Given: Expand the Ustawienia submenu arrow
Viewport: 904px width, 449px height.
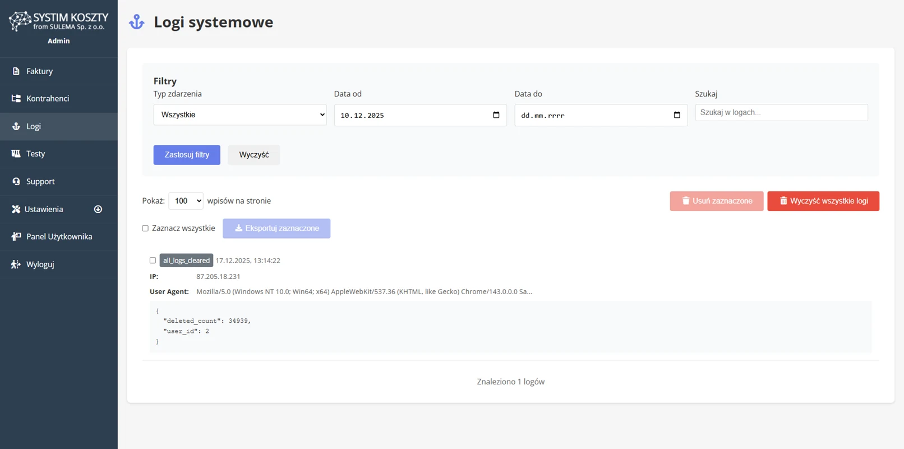Looking at the screenshot, I should point(98,209).
